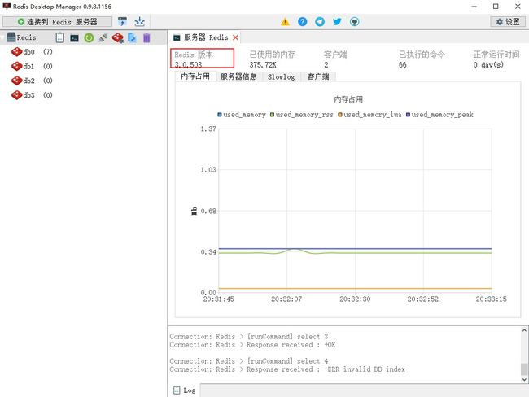Toggle the used_memory_peak legend swatch

(x=408, y=115)
